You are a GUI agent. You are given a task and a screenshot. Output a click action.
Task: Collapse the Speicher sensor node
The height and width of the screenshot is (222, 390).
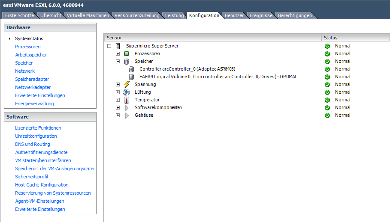coord(118,61)
